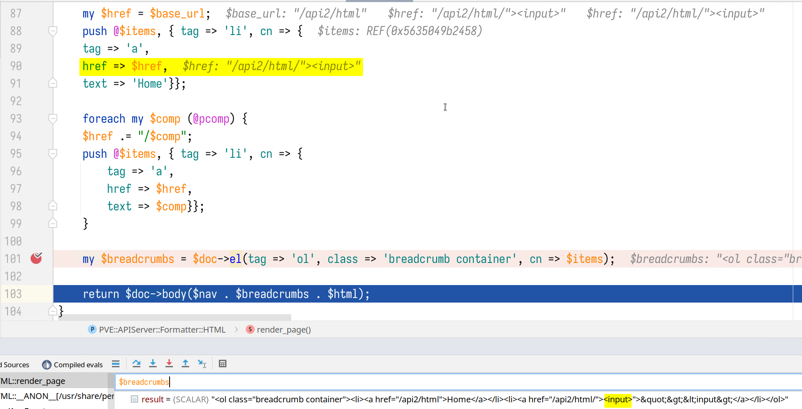Image resolution: width=802 pixels, height=409 pixels.
Task: Click the Show Execution Point icon
Action: 116,364
